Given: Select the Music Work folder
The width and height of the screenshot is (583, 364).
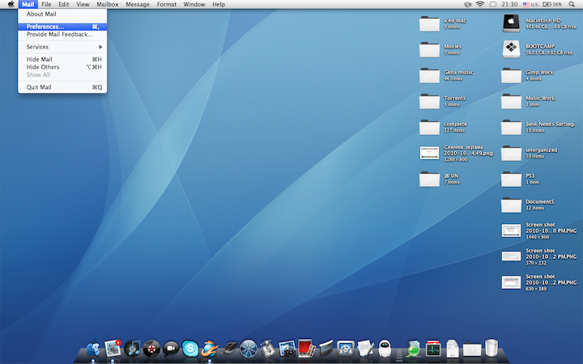Looking at the screenshot, I should pos(511,101).
